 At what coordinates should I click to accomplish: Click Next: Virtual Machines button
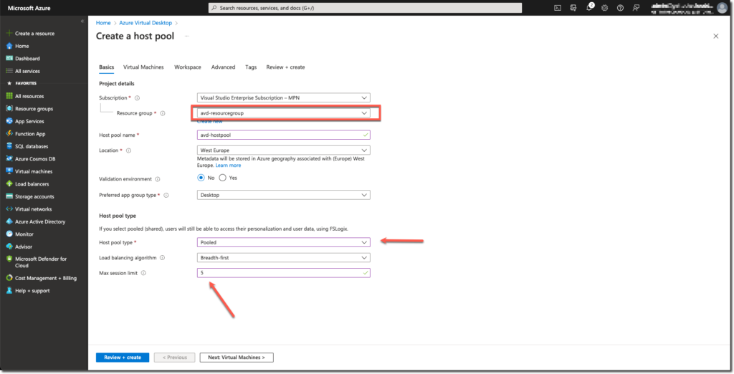tap(237, 357)
